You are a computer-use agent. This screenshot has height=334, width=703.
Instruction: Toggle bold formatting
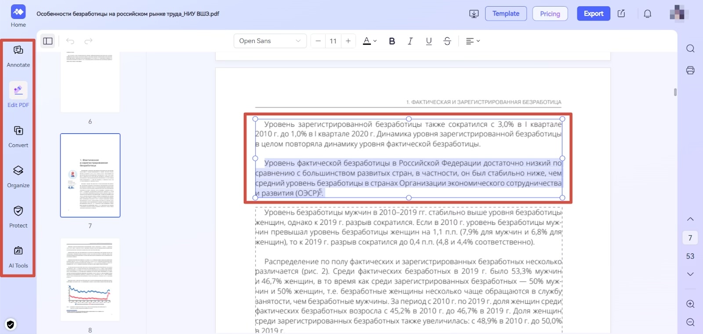392,41
